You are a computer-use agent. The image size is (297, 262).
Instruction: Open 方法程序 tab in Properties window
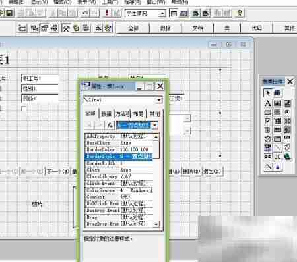click(123, 114)
